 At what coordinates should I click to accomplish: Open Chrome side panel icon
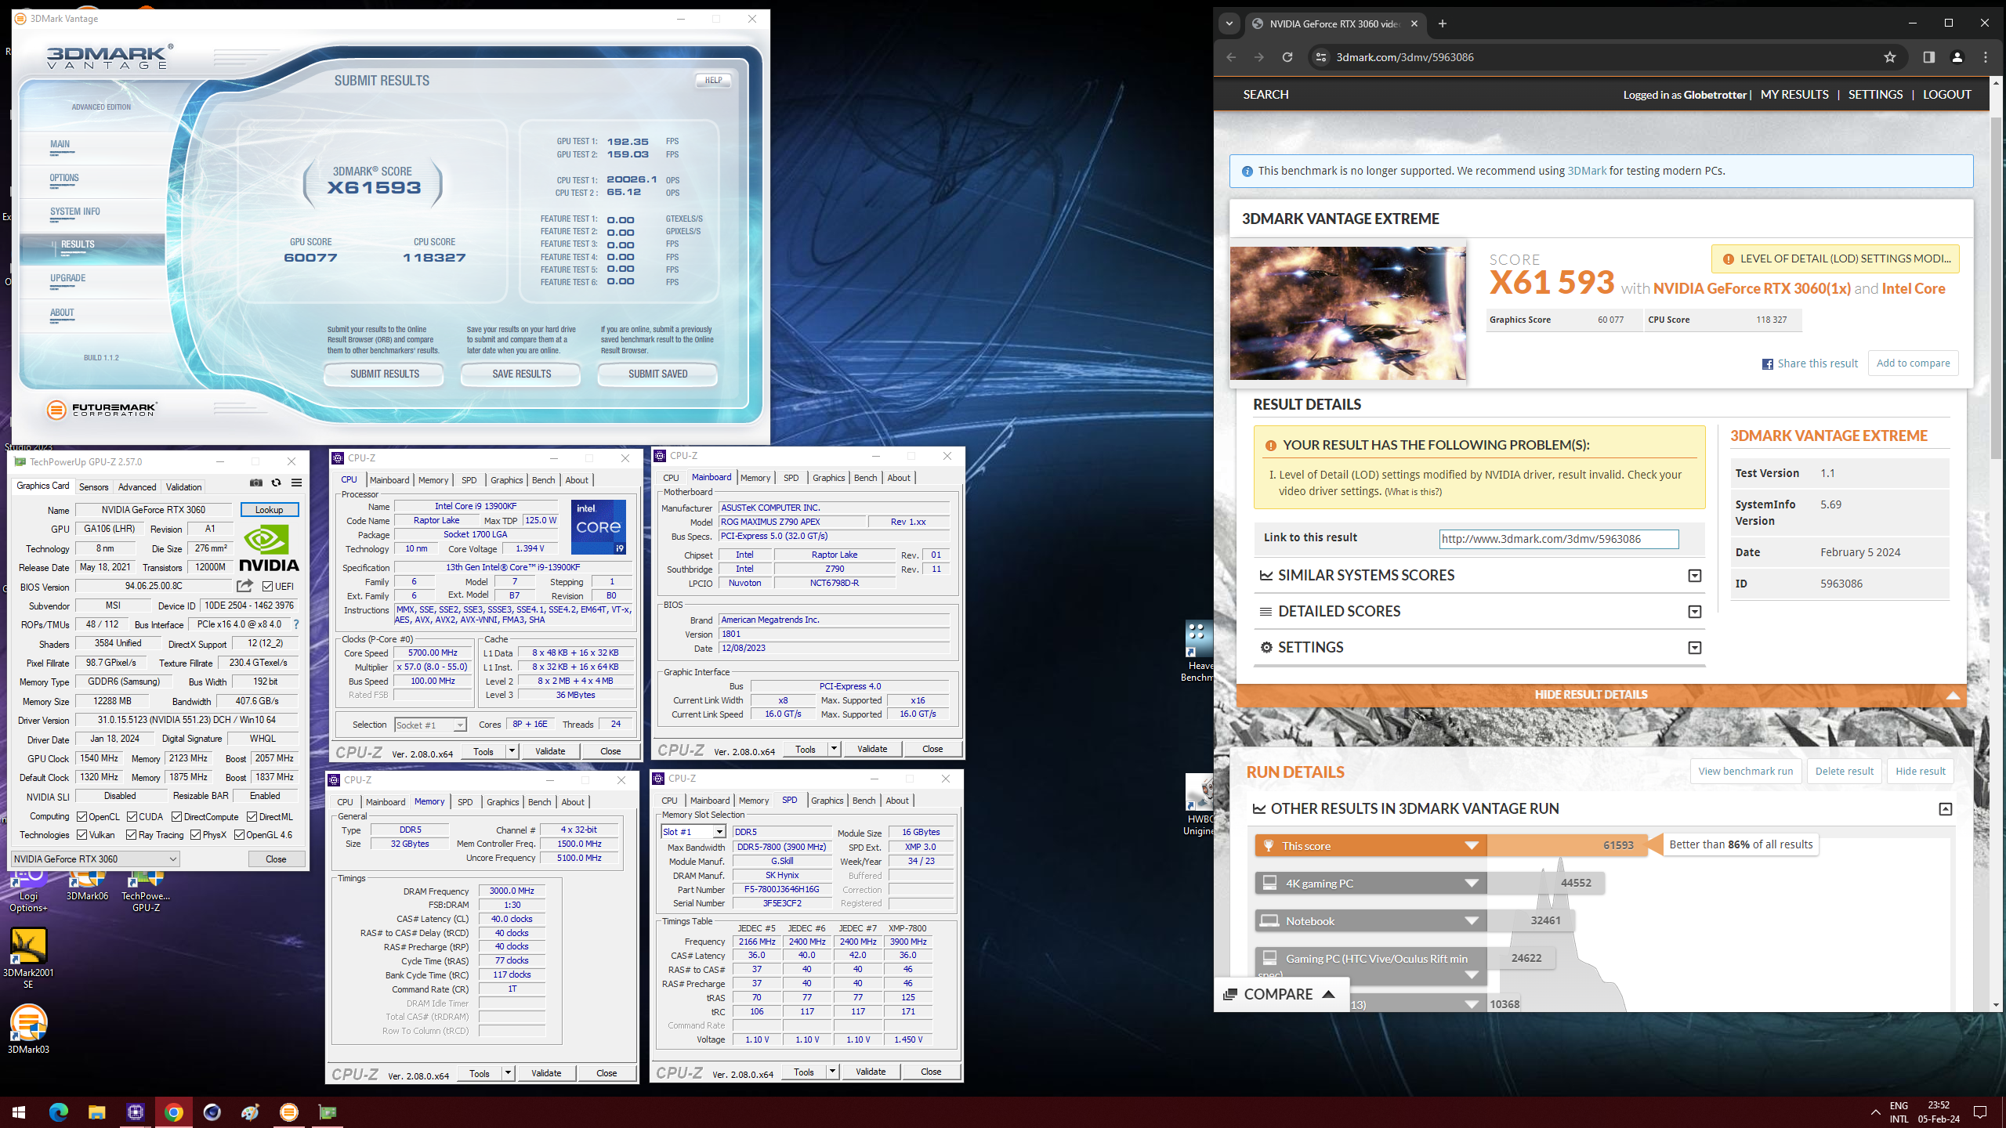pyautogui.click(x=1928, y=57)
